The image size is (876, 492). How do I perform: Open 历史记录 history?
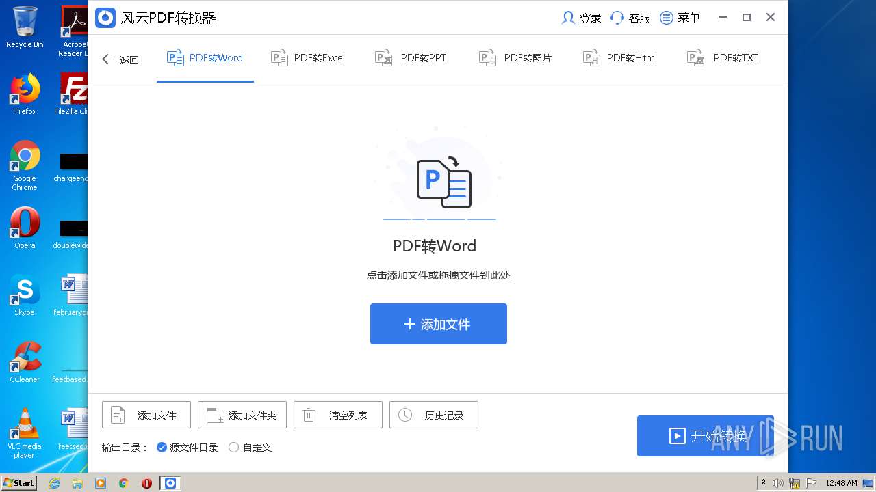coord(434,415)
